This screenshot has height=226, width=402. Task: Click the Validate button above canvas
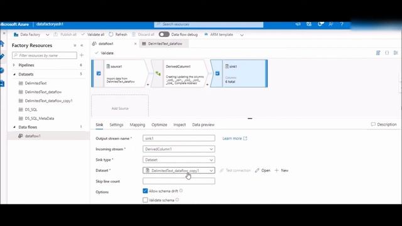point(104,53)
